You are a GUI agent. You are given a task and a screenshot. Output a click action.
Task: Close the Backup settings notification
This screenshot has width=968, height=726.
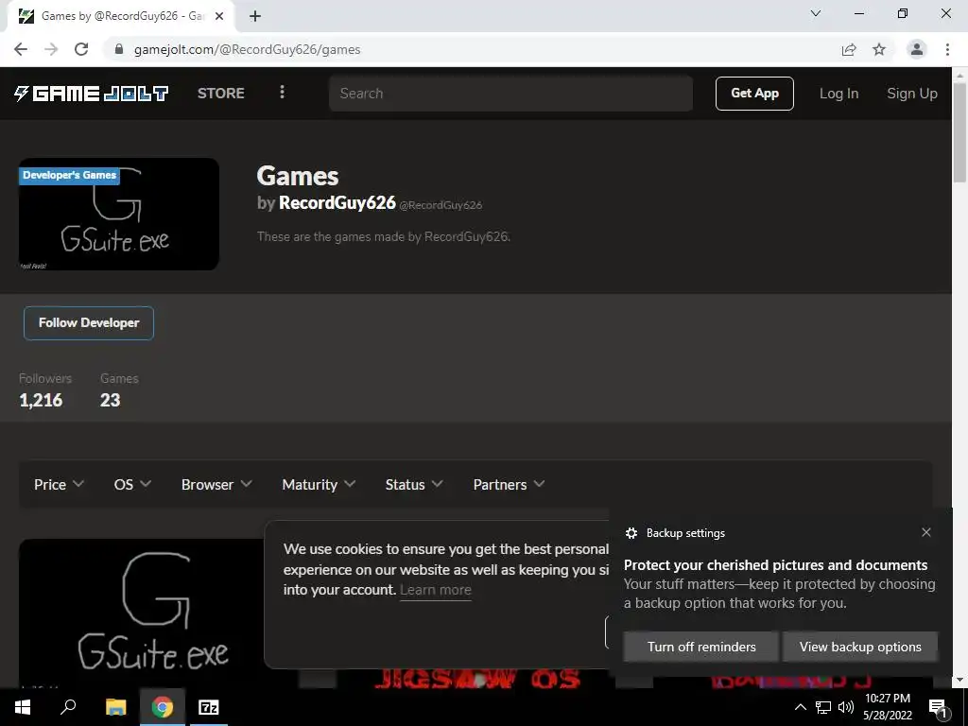926,532
